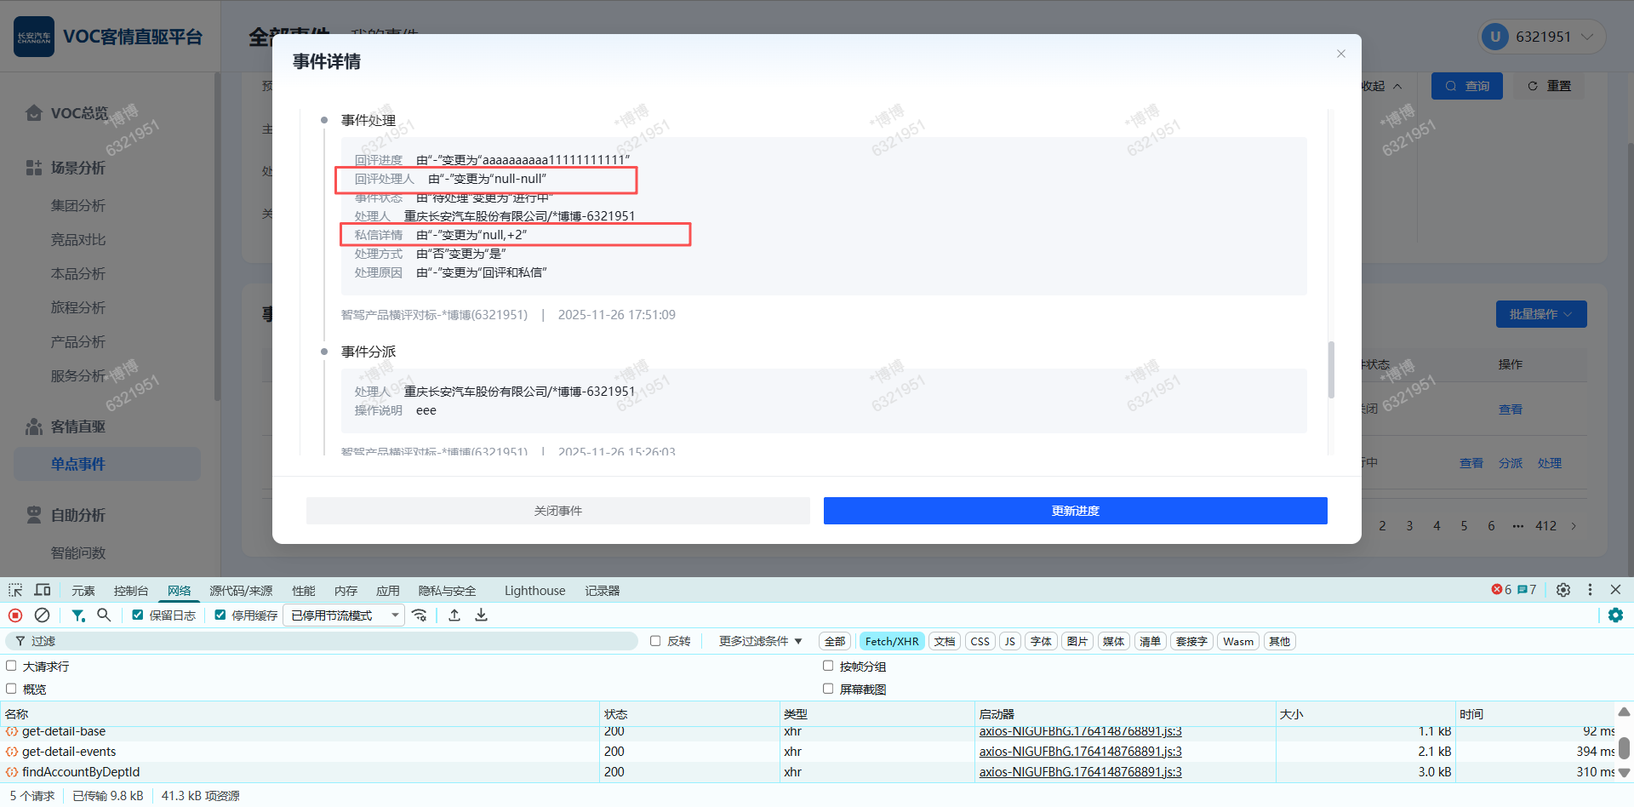Viewport: 1634px width, 807px height.
Task: Open network conditions wifi icon
Action: coord(420,615)
